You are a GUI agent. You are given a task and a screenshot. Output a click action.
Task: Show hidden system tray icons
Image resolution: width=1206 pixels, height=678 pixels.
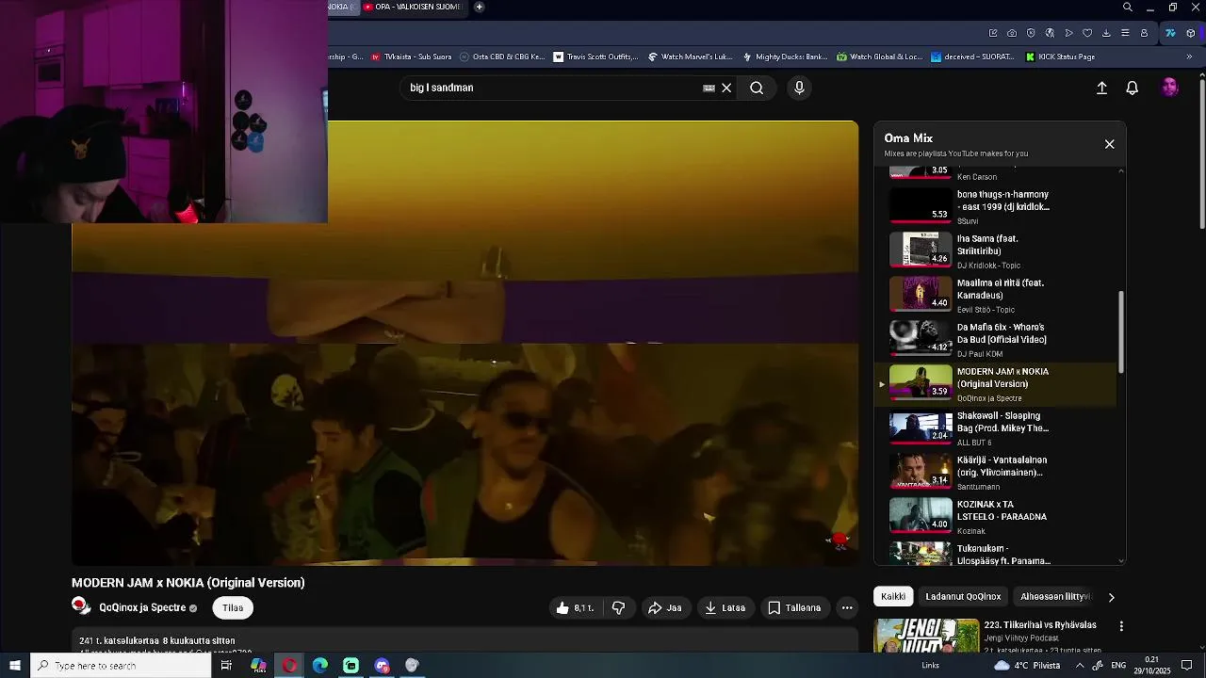coord(1082,665)
